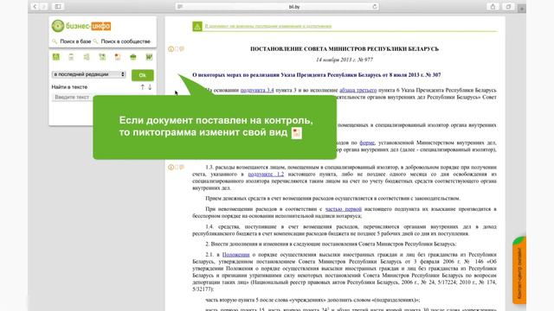Screen dimensions: 554x311
Task: Open a new tab with the plus button
Action: click(x=522, y=8)
